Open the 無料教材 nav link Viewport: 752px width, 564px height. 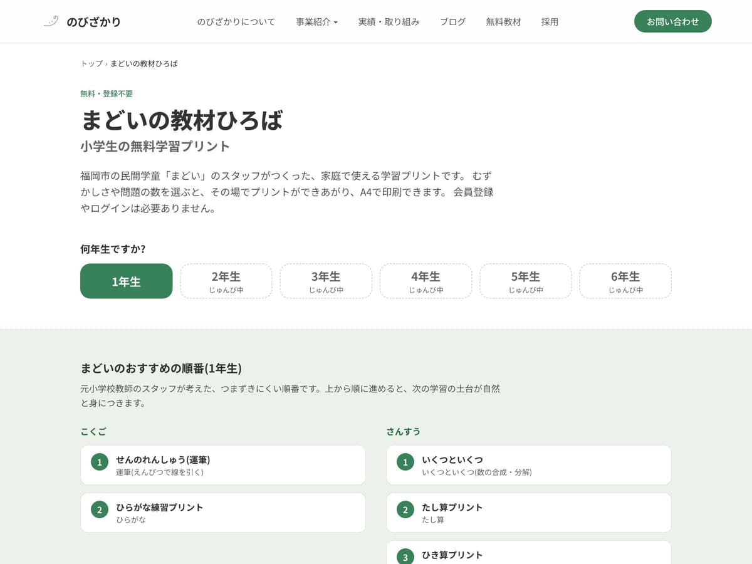(503, 21)
